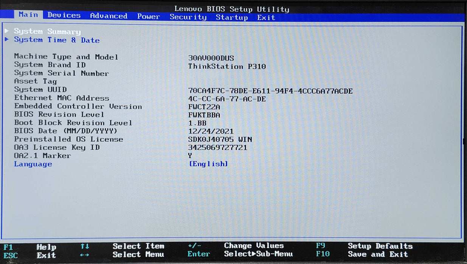Click ThinkStation P310 value
Viewport: 467px width, 264px height.
point(227,66)
